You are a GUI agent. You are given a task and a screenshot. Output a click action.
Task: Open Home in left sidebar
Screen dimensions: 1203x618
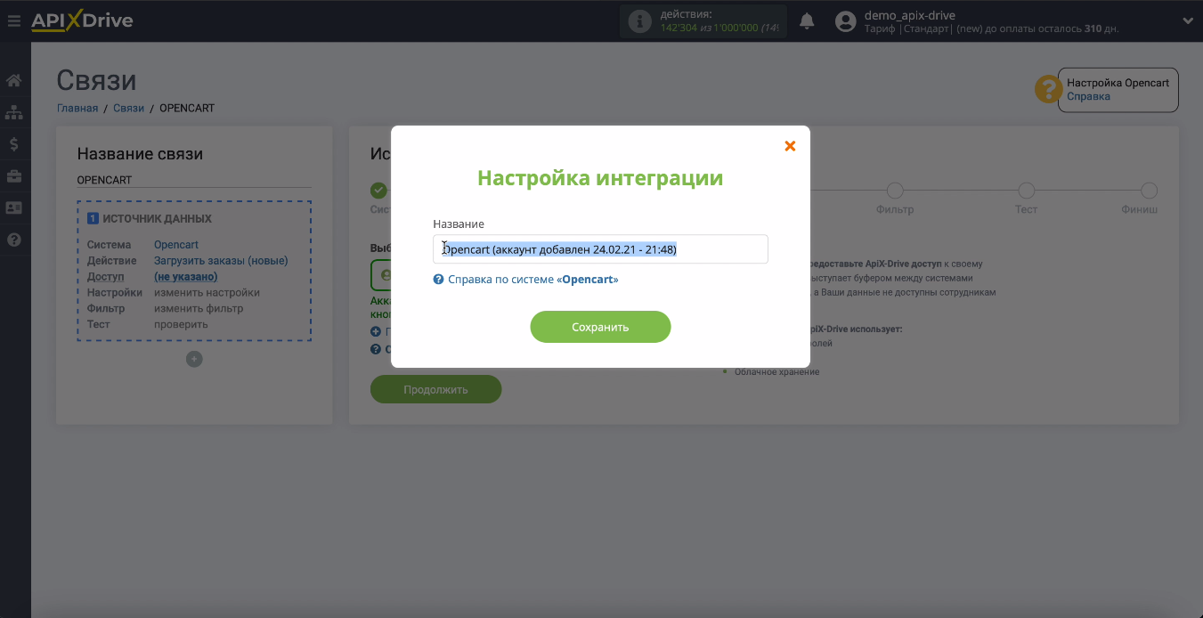coord(14,81)
